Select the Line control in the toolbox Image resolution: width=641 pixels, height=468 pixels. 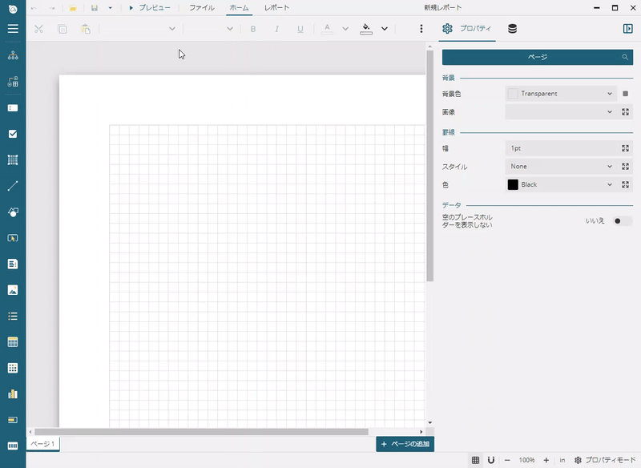point(13,186)
